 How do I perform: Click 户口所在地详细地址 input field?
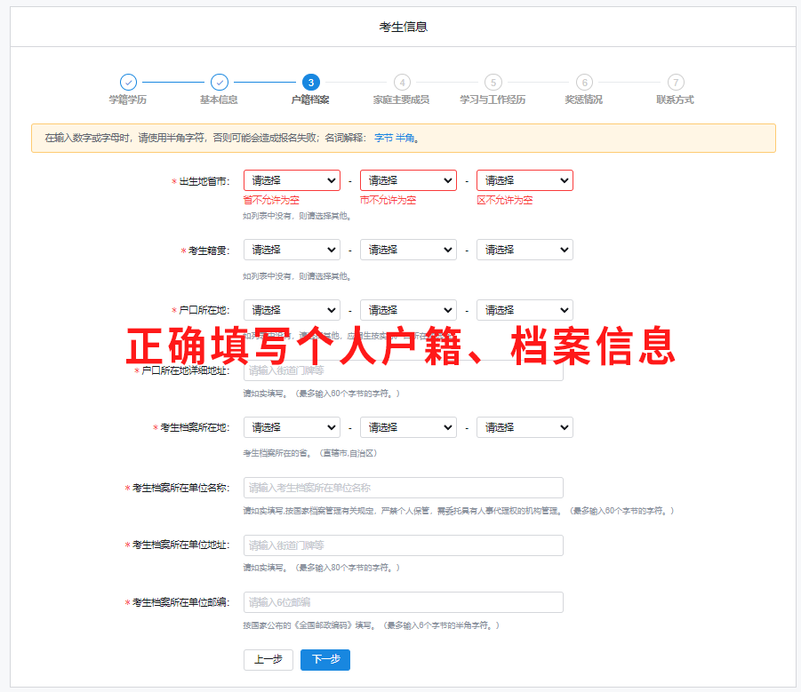click(x=403, y=370)
